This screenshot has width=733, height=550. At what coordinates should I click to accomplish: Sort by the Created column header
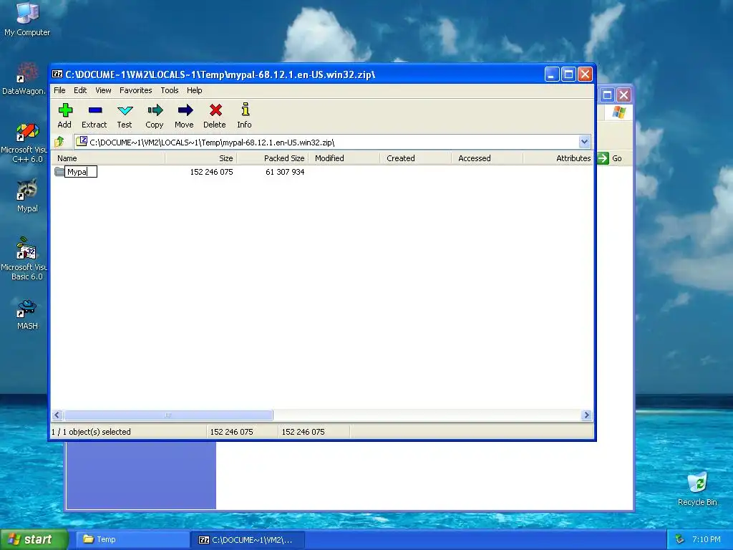tap(416, 158)
